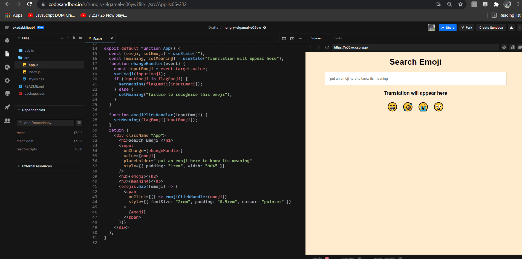The image size is (522, 259).
Task: Open styles.css in file tree
Action: pyautogui.click(x=36, y=79)
